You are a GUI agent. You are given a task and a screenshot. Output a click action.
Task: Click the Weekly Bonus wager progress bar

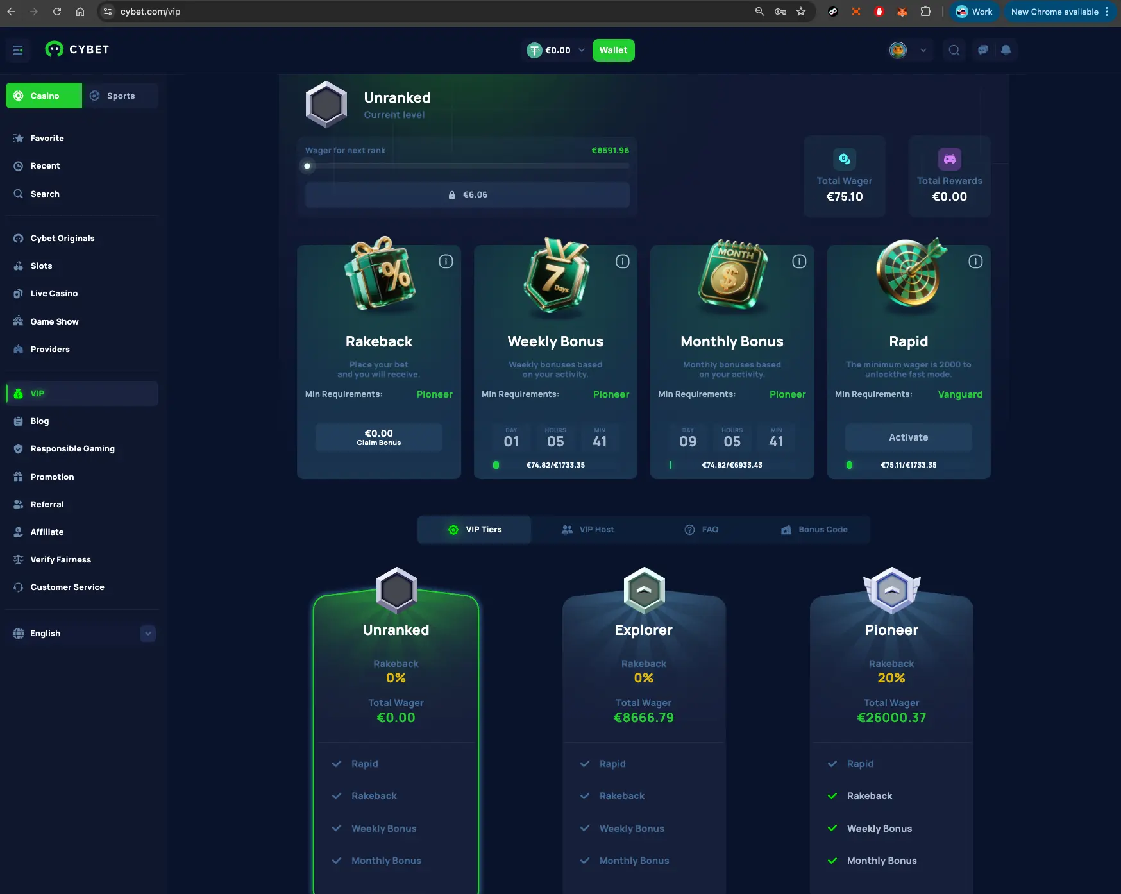click(x=555, y=465)
